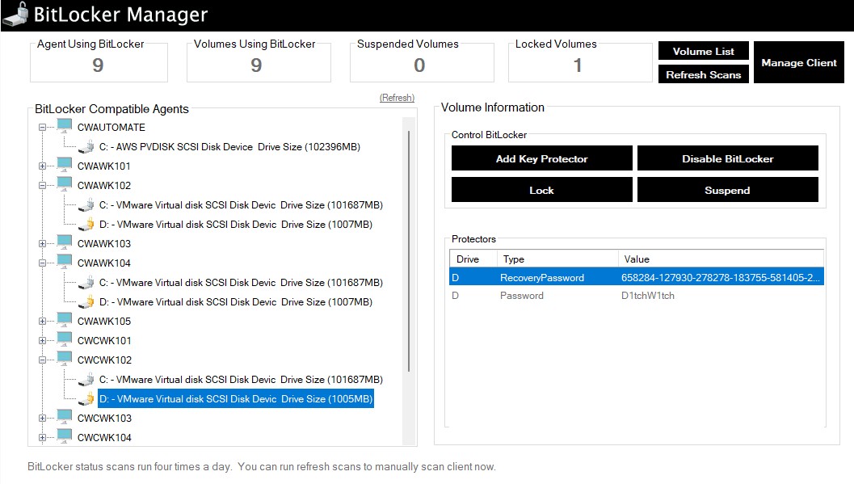
Task: Click the CWAUTOMATE computer icon
Action: (x=65, y=127)
